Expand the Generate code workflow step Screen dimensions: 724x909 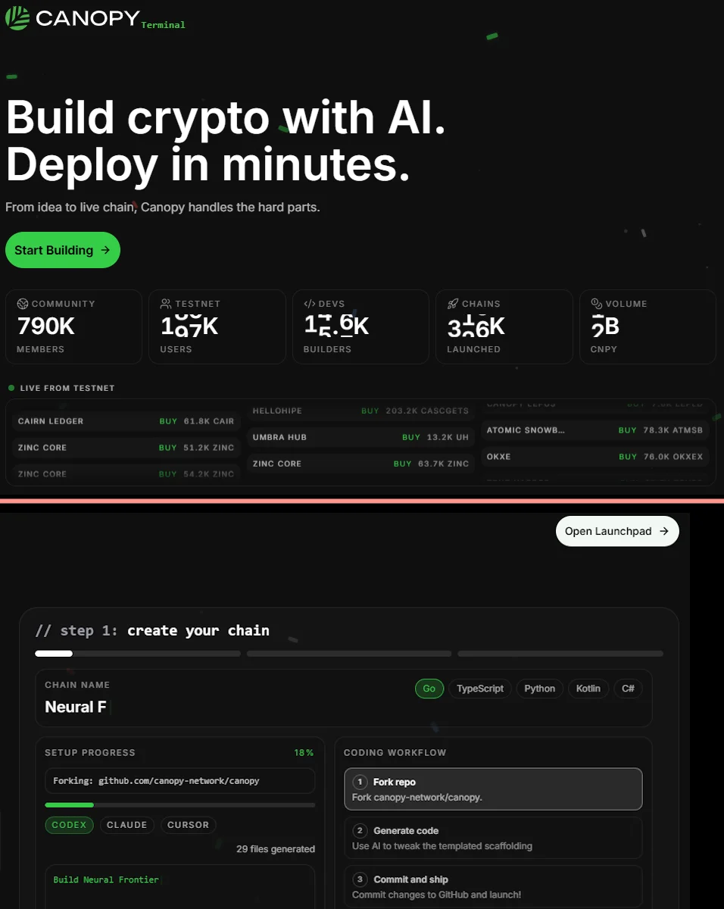coord(493,837)
